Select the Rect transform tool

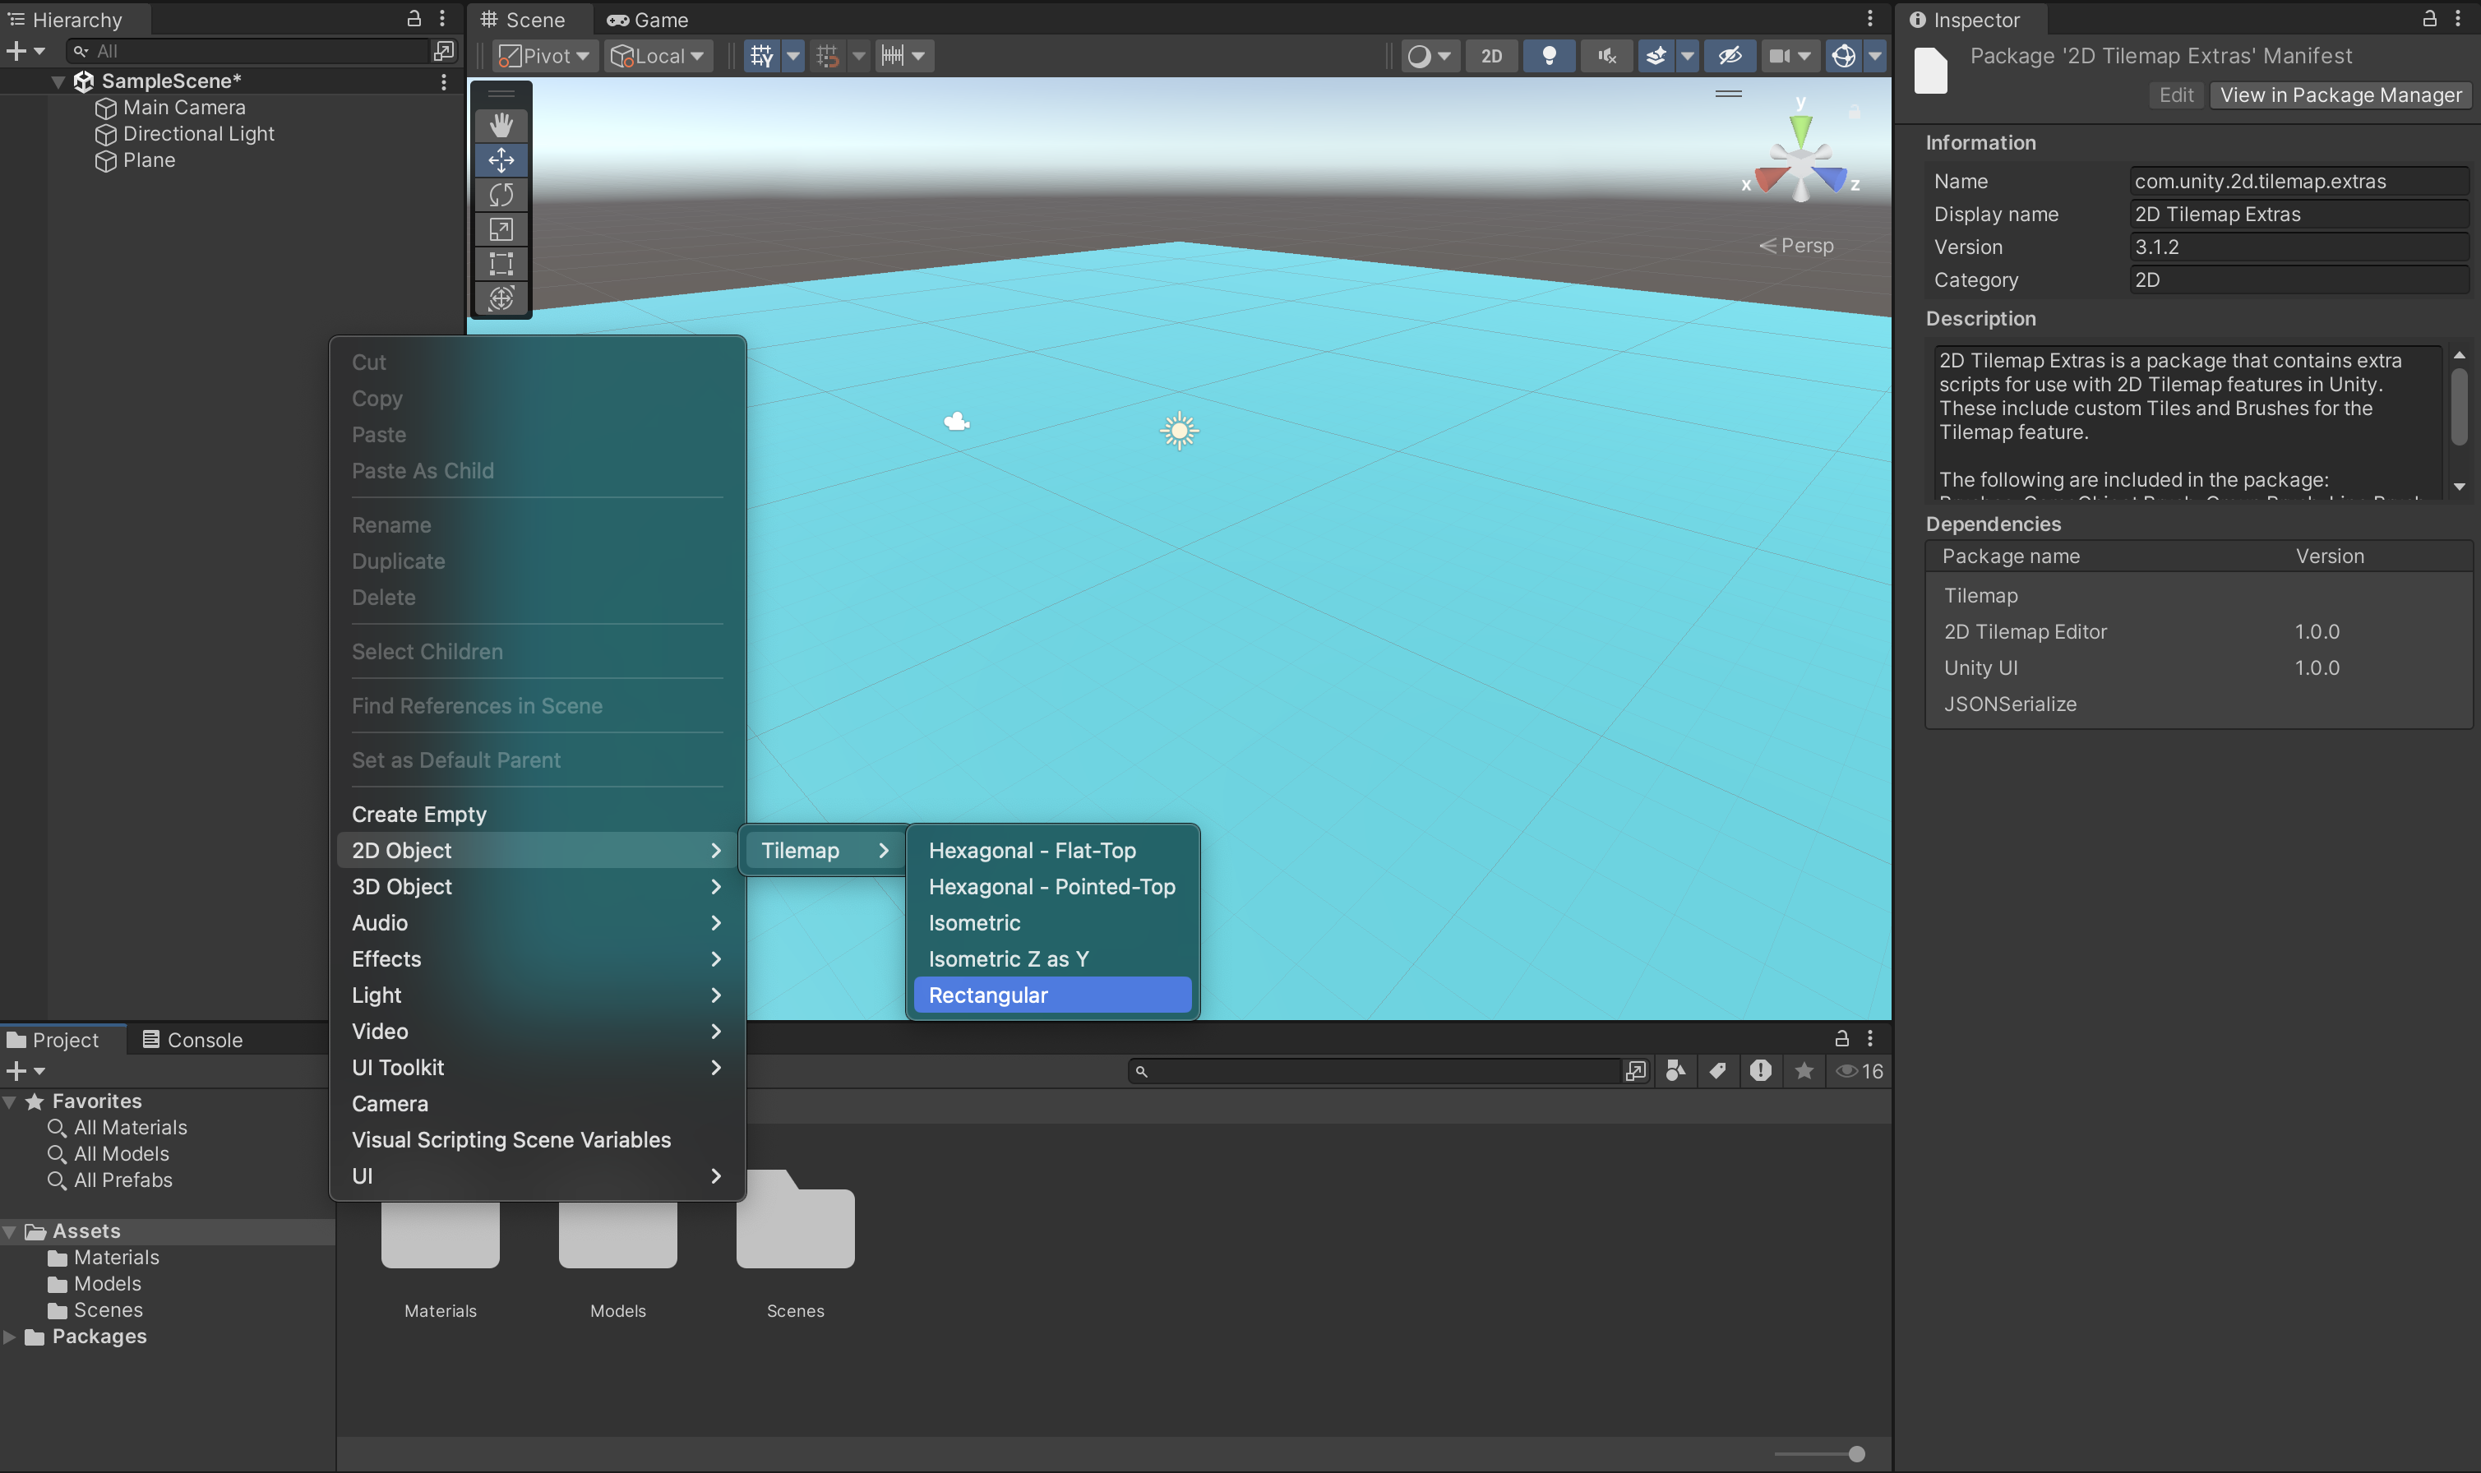tap(501, 264)
